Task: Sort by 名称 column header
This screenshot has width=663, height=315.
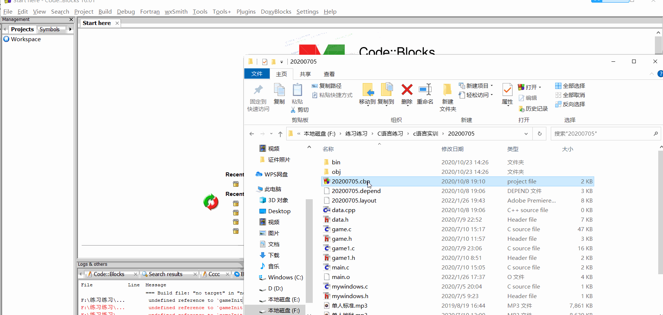Action: (328, 149)
